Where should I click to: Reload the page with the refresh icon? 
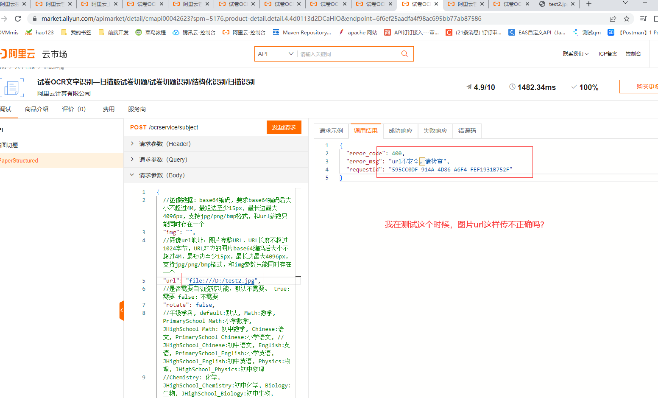coord(18,19)
